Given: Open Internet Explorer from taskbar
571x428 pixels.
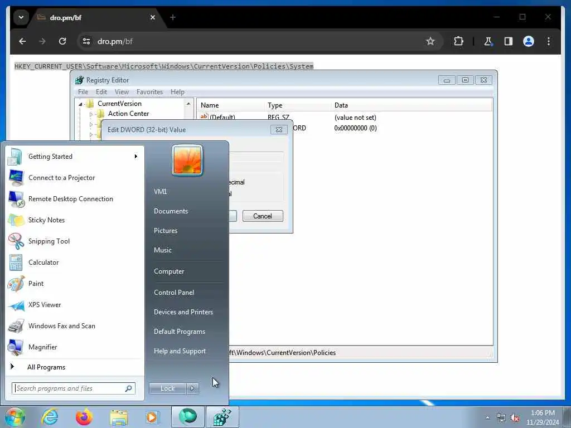Looking at the screenshot, I should pos(50,417).
